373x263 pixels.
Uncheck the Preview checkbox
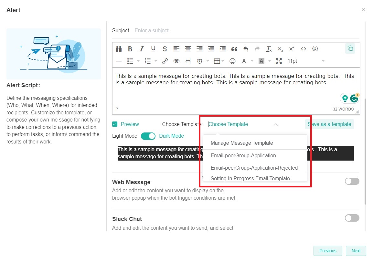(x=114, y=124)
